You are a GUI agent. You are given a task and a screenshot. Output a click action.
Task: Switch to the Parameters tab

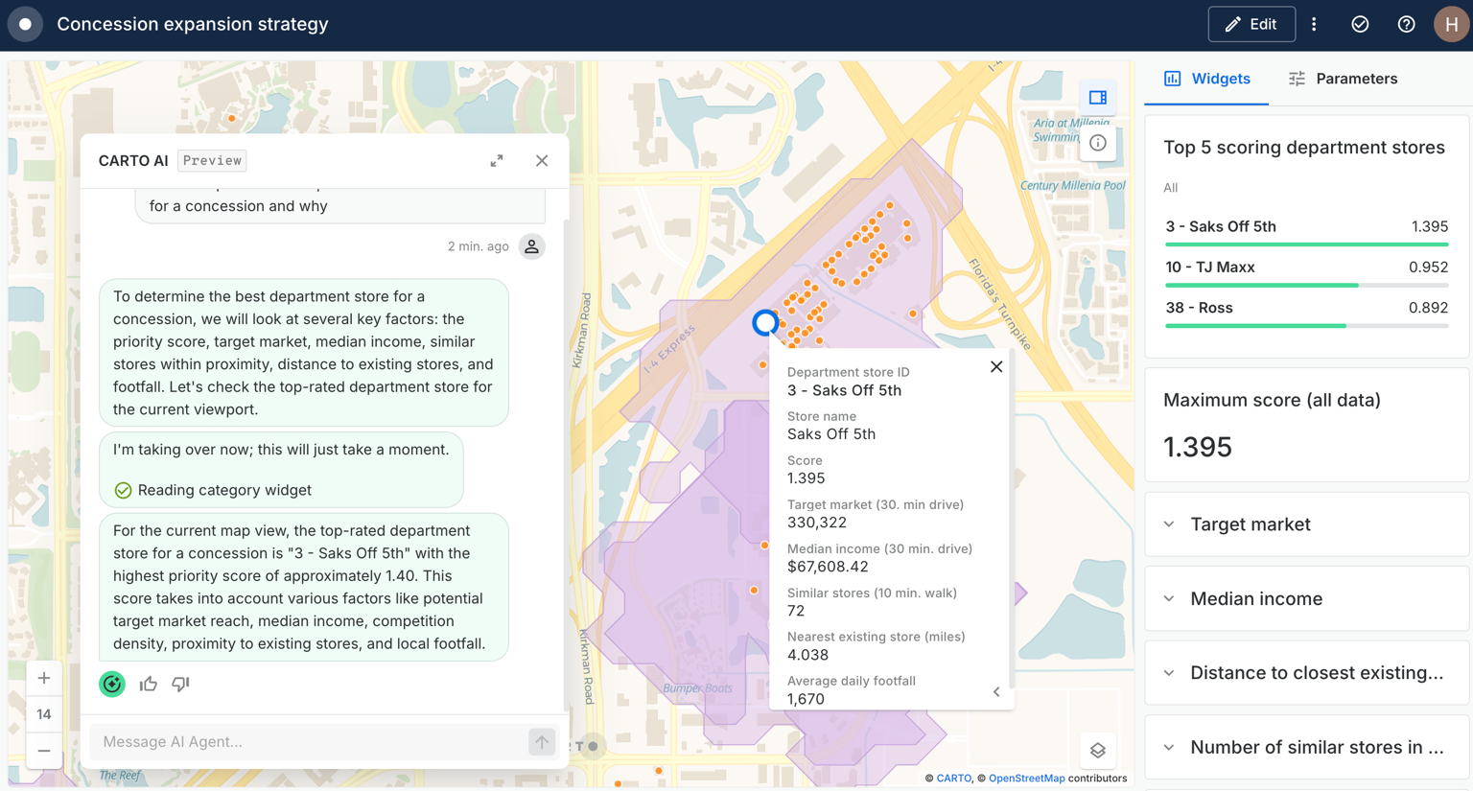coord(1342,77)
